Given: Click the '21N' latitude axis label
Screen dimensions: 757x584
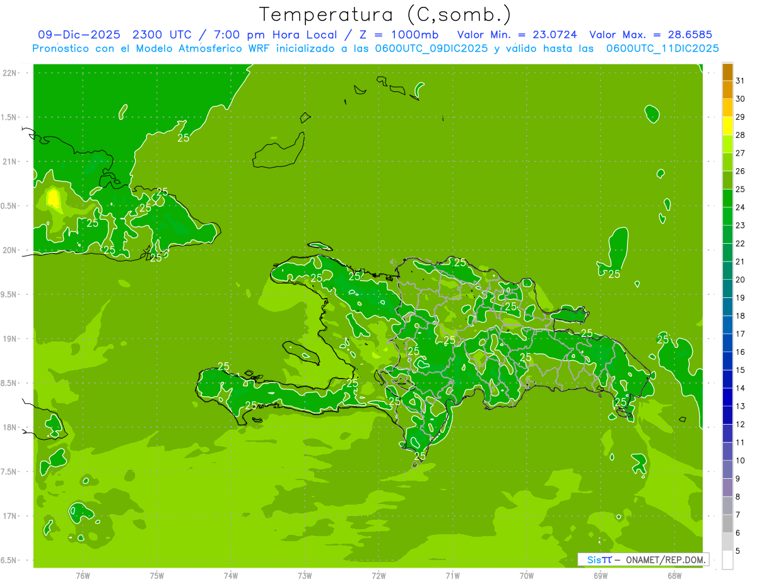Looking at the screenshot, I should click(10, 161).
